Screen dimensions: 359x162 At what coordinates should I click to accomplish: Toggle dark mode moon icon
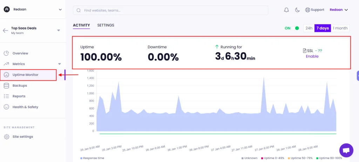click(x=297, y=10)
